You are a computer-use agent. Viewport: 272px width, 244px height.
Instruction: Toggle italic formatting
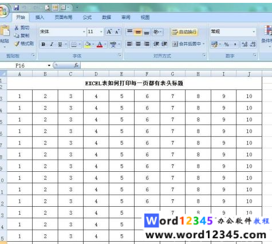52,44
